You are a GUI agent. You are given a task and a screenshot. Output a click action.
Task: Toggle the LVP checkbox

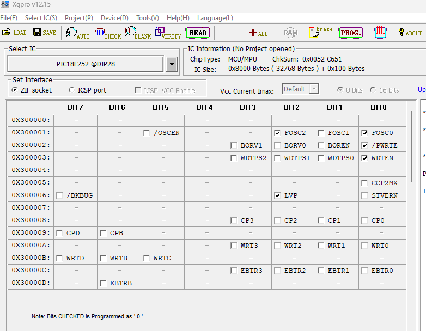(277, 195)
